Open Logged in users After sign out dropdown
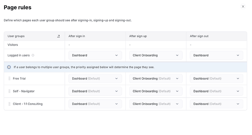The height and width of the screenshot is (135, 252). click(217, 55)
